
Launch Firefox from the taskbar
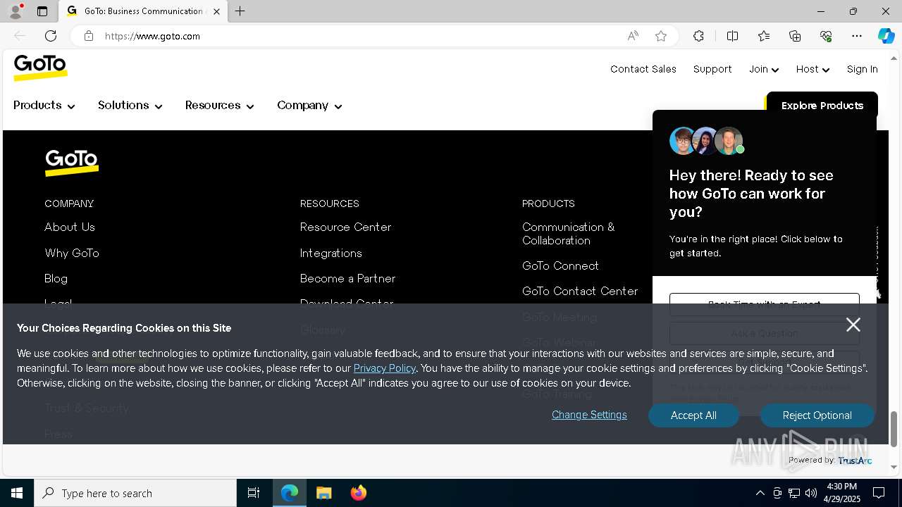[359, 493]
